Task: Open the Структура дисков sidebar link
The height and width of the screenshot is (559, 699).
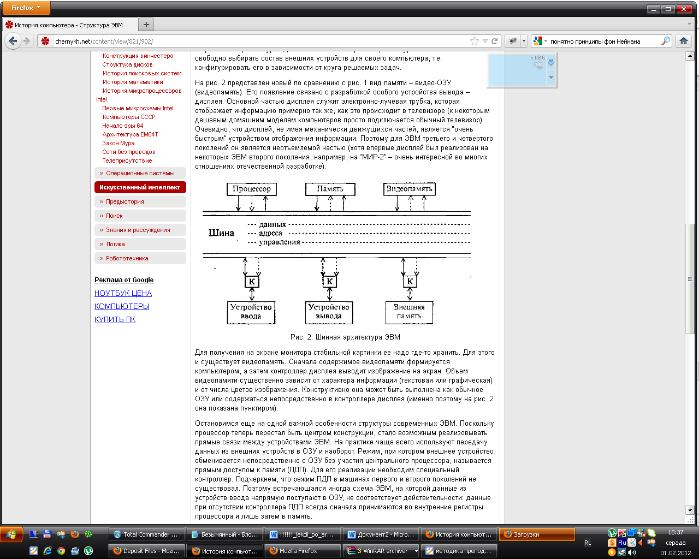Action: (x=127, y=64)
